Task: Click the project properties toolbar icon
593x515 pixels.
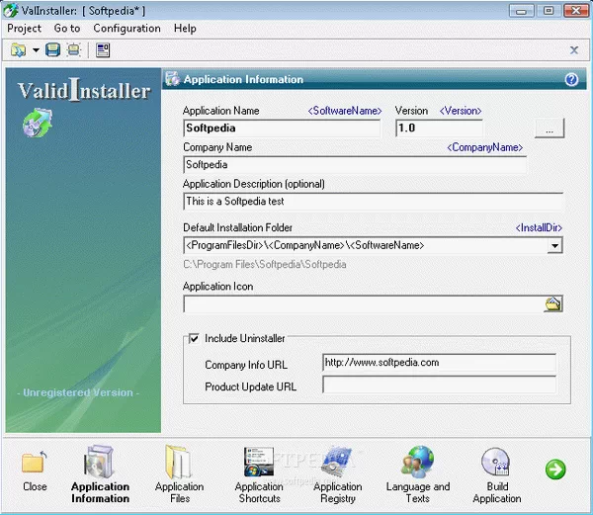Action: click(x=103, y=49)
